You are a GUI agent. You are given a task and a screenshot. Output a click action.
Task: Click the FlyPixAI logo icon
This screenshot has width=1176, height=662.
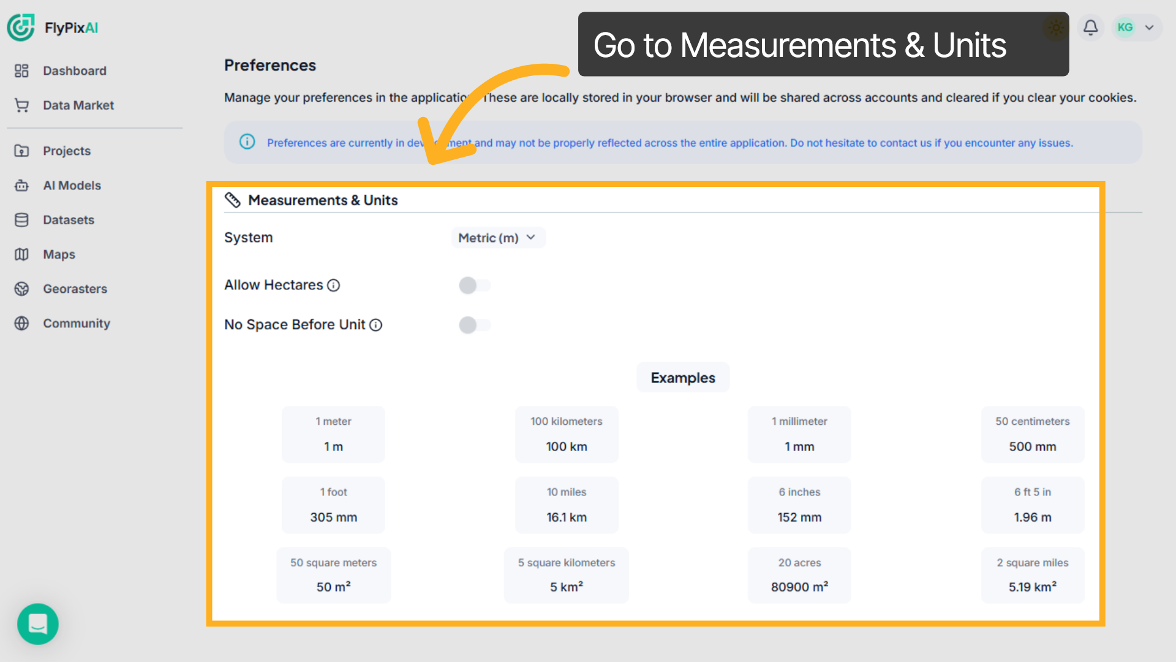point(21,28)
